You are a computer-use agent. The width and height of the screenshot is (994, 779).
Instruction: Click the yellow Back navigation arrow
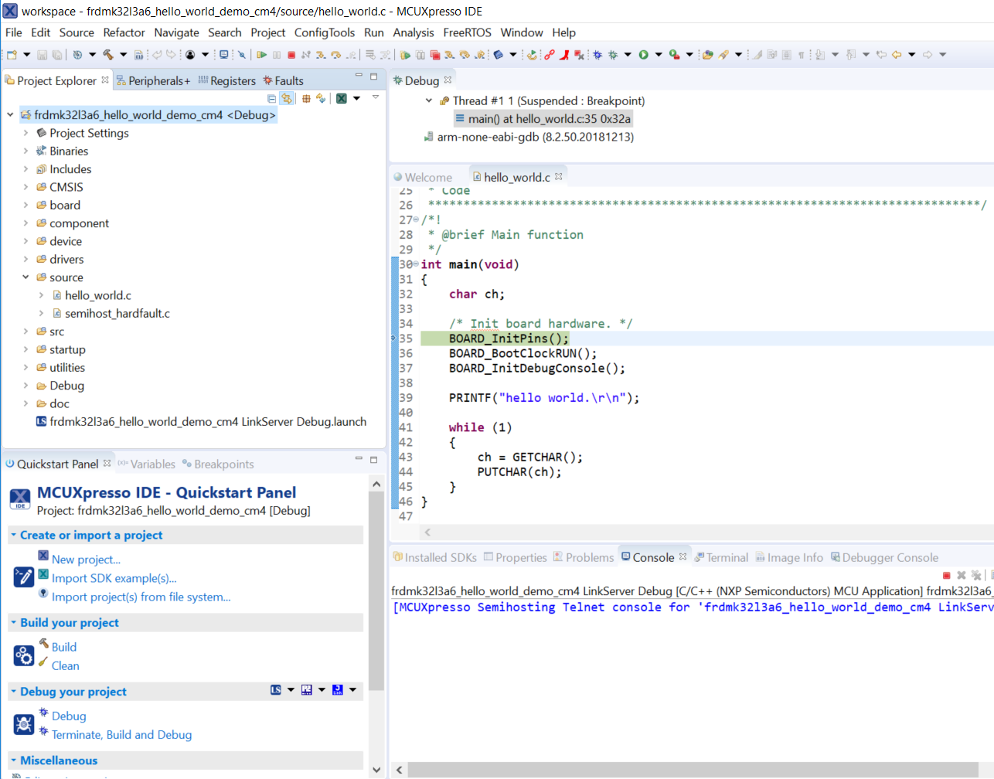897,55
